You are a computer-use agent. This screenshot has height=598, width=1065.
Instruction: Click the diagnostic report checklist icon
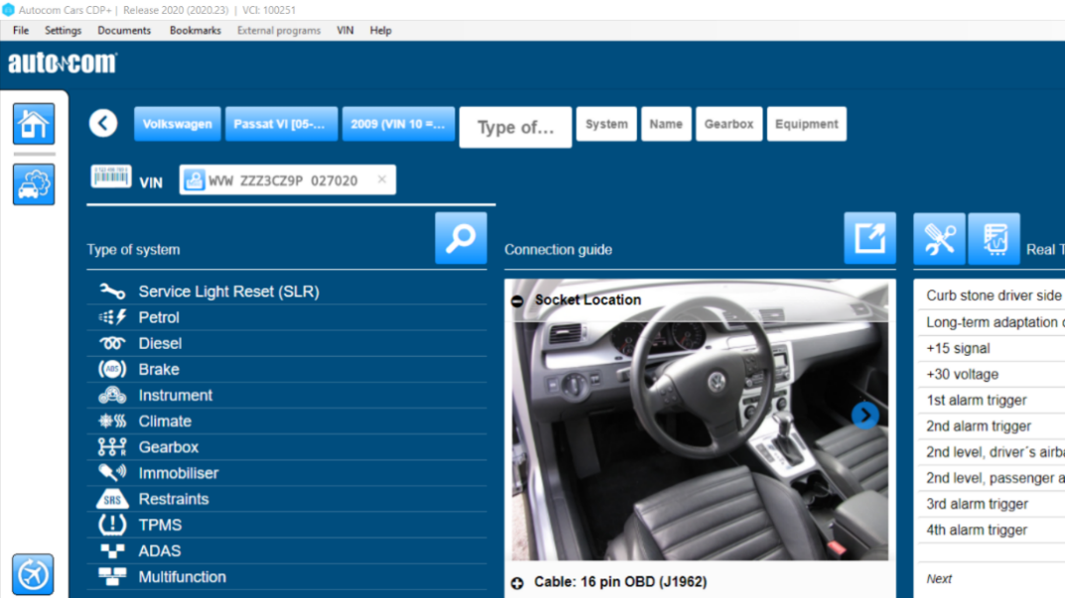click(x=994, y=238)
